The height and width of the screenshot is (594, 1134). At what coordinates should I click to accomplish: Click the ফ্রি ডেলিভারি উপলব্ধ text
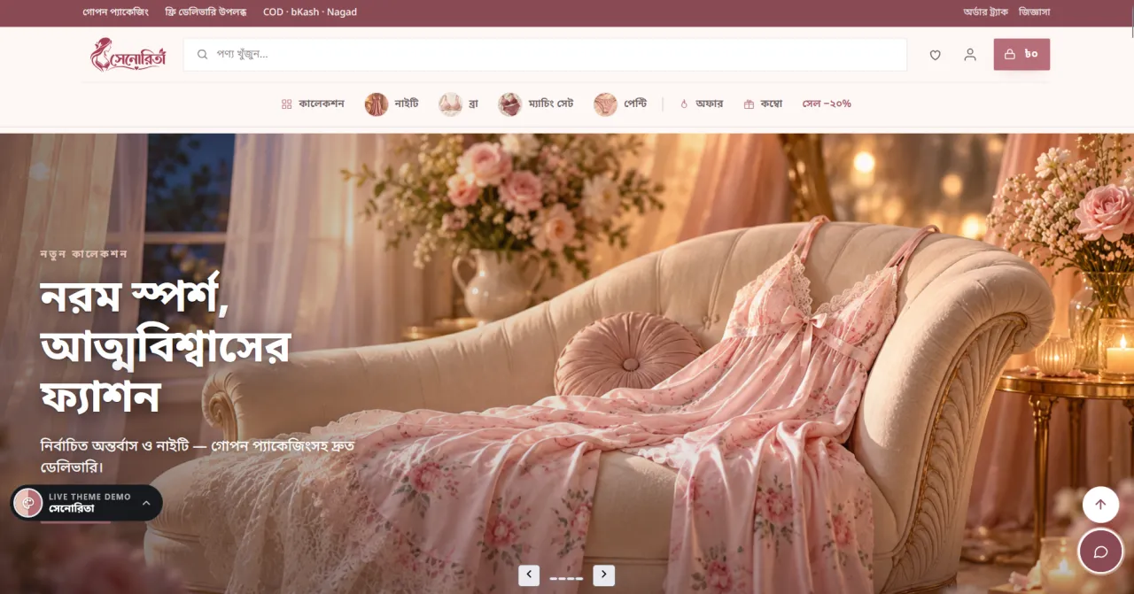click(x=206, y=12)
